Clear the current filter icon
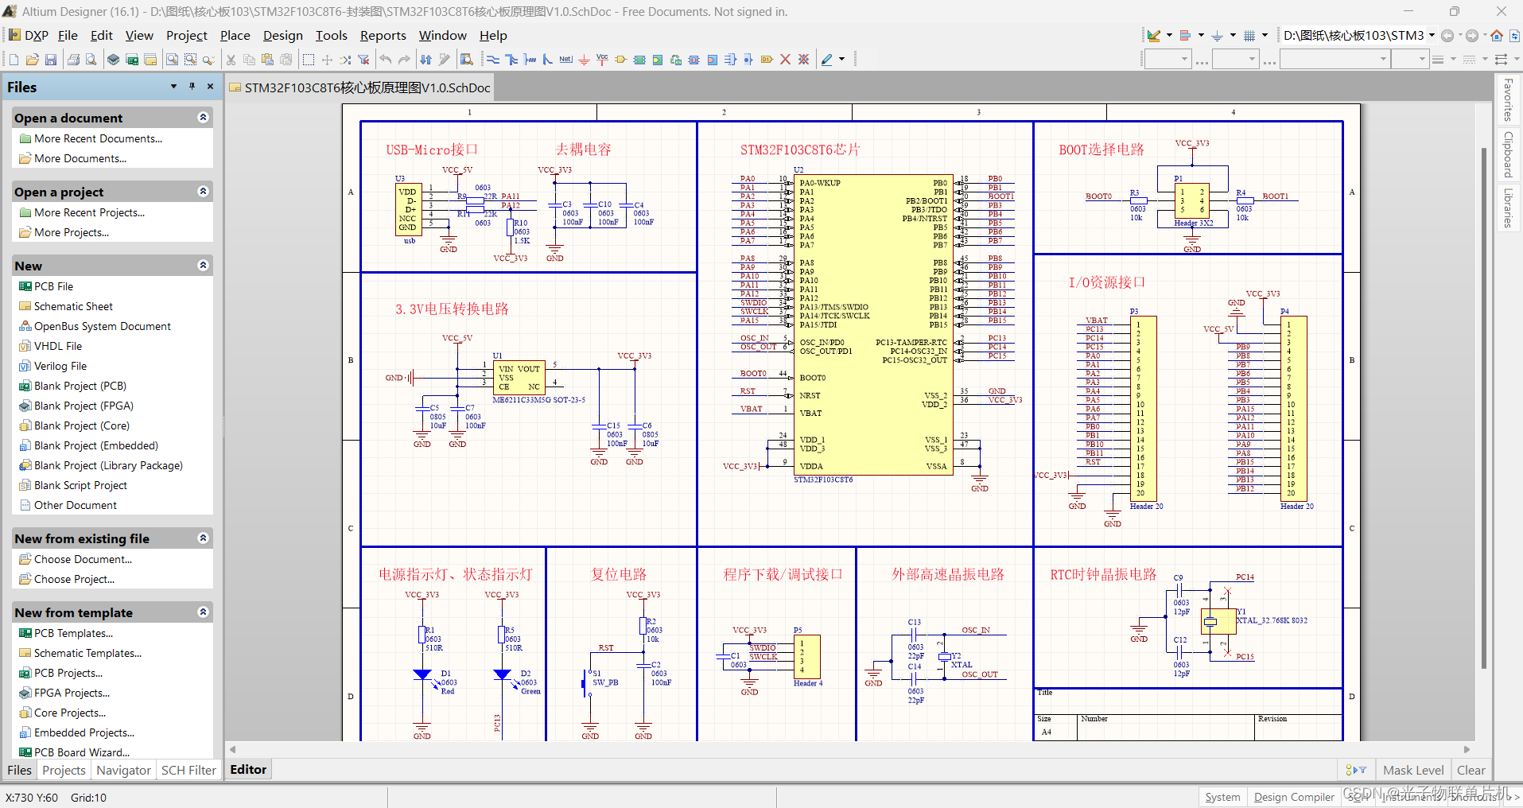 pyautogui.click(x=363, y=60)
